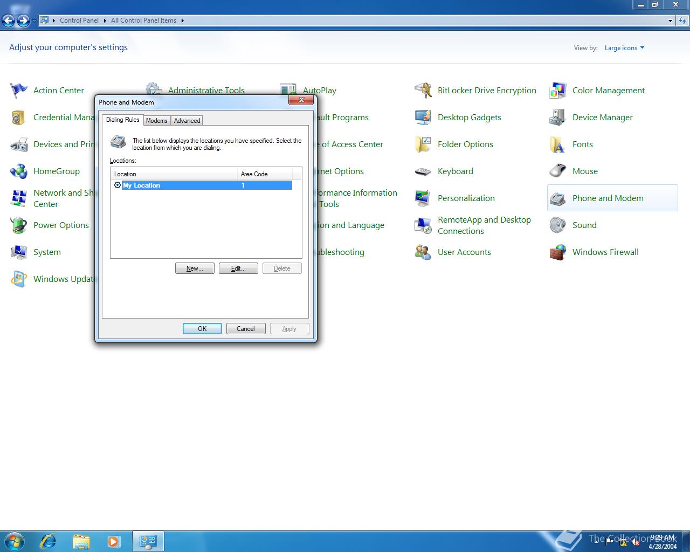The image size is (690, 552).
Task: Open Network and Sharing Center icon
Action: pyautogui.click(x=19, y=198)
